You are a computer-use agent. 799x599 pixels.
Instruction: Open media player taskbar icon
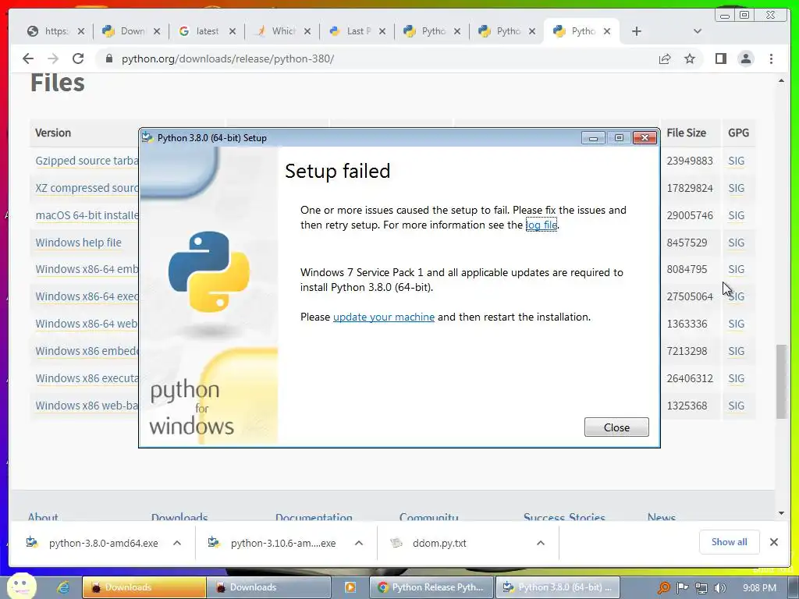click(x=350, y=587)
